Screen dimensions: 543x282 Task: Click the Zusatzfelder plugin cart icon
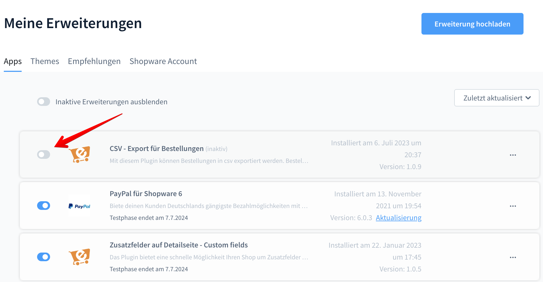click(79, 257)
